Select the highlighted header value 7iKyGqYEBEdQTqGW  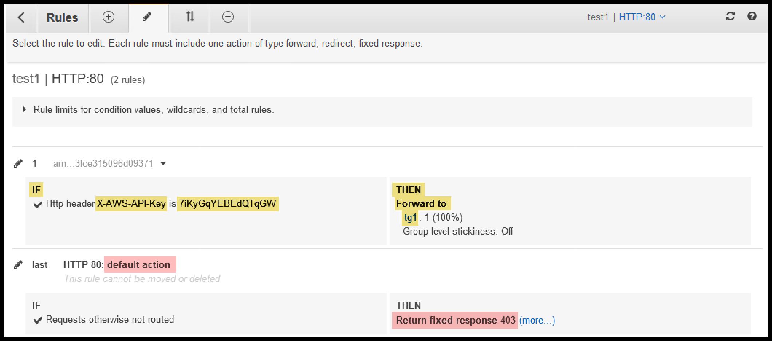(x=228, y=203)
